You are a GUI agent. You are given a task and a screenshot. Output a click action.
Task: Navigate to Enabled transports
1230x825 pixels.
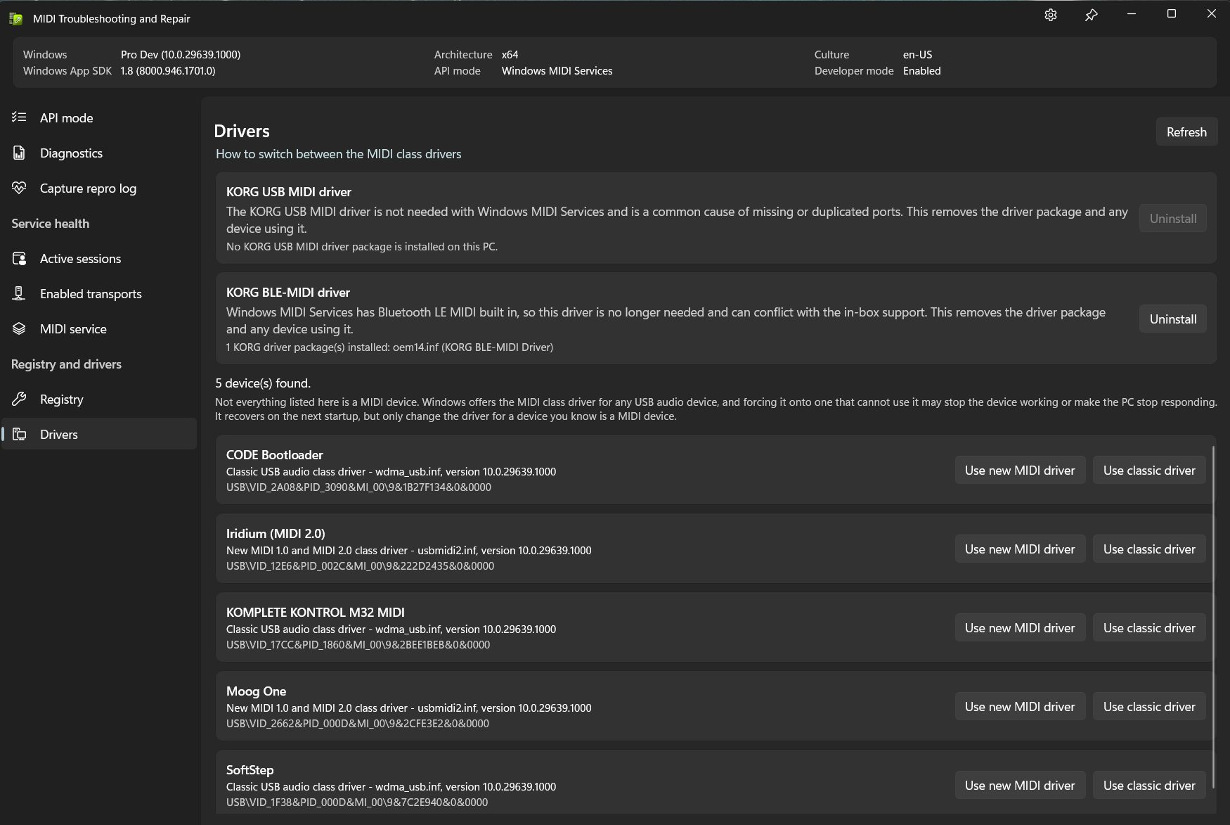click(x=99, y=293)
